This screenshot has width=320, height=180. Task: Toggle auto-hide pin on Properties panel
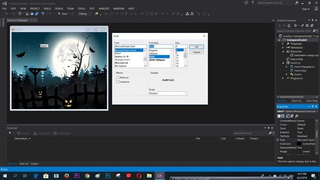tap(312, 106)
